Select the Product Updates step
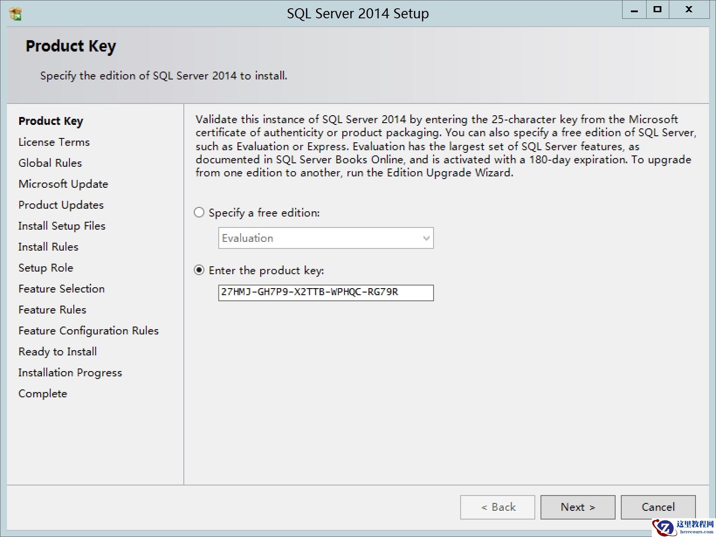716x537 pixels. pos(61,205)
